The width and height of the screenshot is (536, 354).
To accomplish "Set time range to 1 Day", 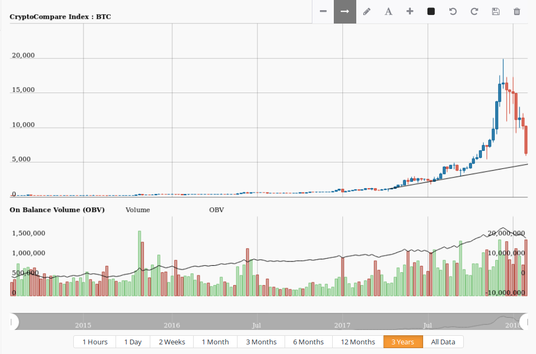I will (133, 342).
